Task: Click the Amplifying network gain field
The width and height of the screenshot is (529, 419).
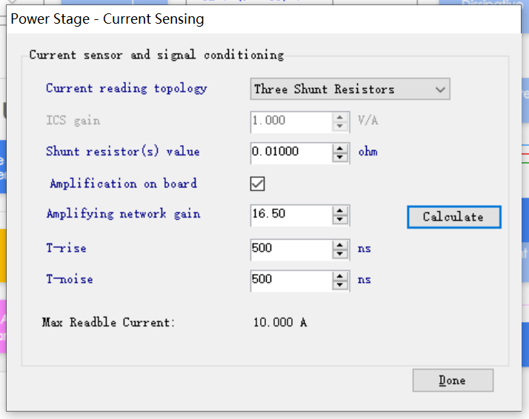Action: coord(290,215)
